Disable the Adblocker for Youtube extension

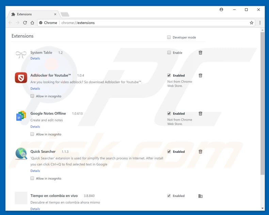[169, 75]
